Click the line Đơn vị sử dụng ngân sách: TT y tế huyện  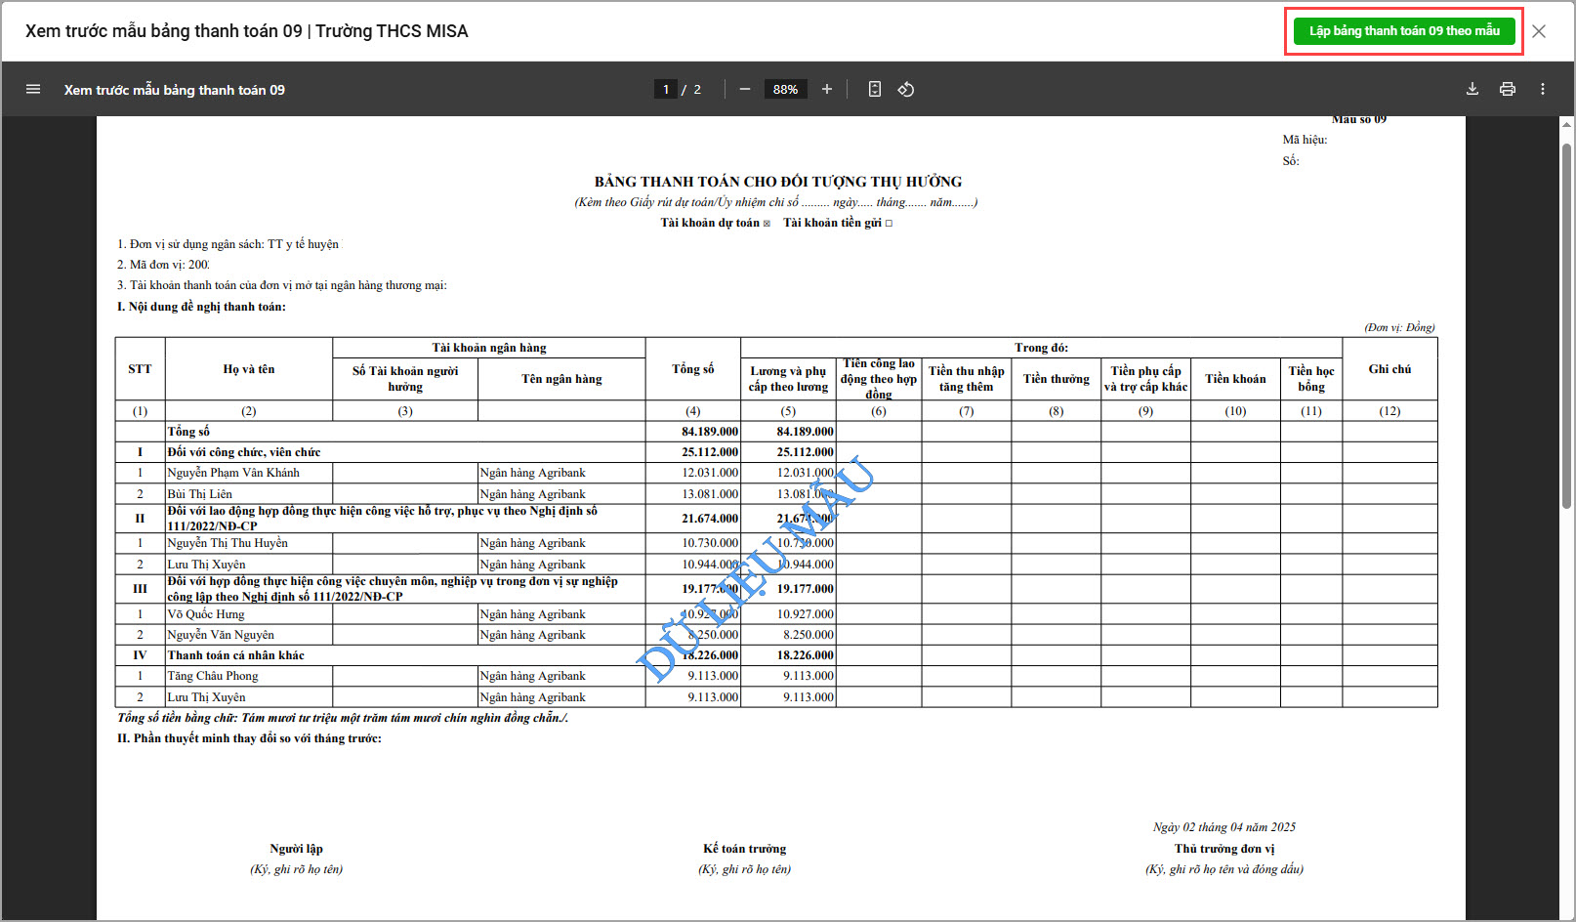coord(228,244)
